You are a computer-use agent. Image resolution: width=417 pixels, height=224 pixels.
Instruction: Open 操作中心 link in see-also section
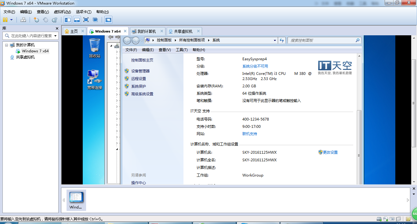pos(139,183)
